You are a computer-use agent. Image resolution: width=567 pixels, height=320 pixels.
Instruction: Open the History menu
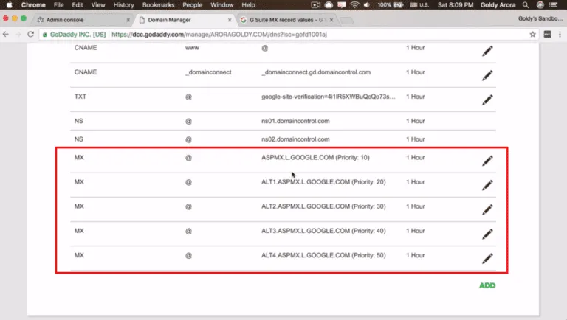click(124, 5)
